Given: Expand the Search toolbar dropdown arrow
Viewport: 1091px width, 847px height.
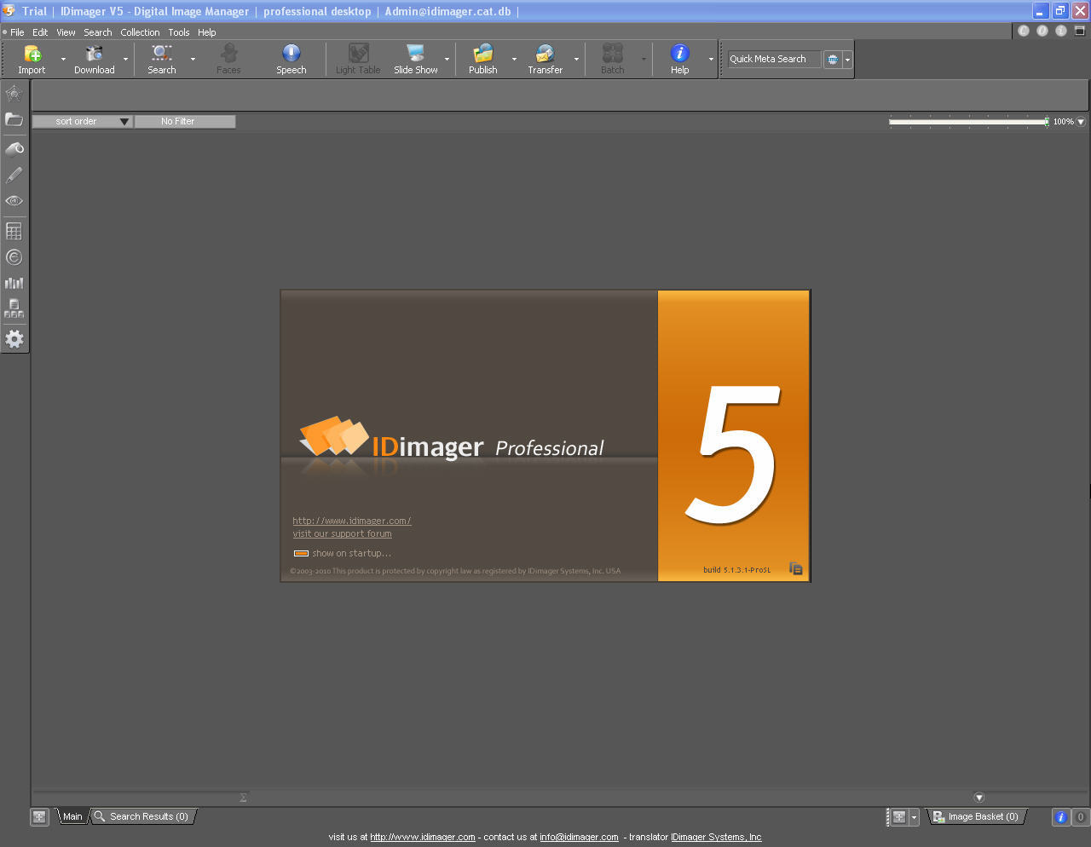Looking at the screenshot, I should [x=193, y=59].
